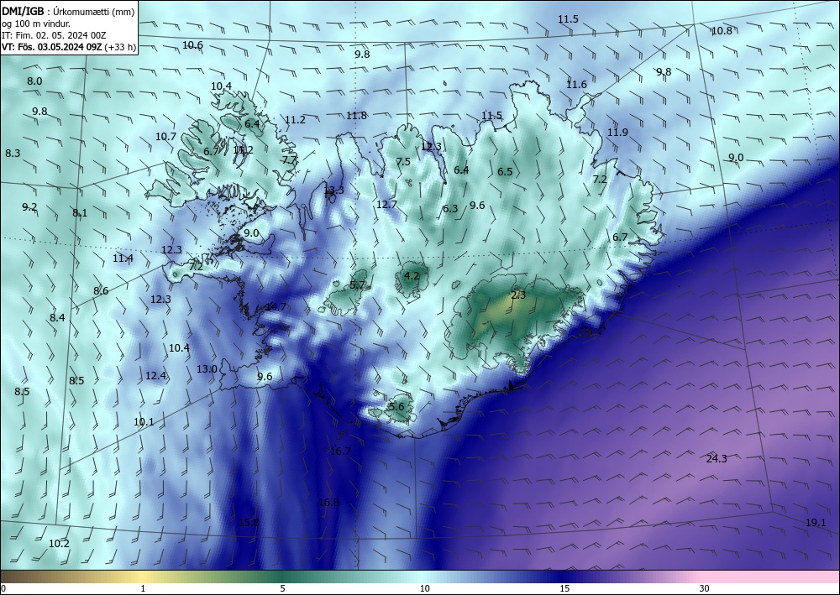Select the 11.8 map value
Screen dimensions: 840x595
point(356,116)
